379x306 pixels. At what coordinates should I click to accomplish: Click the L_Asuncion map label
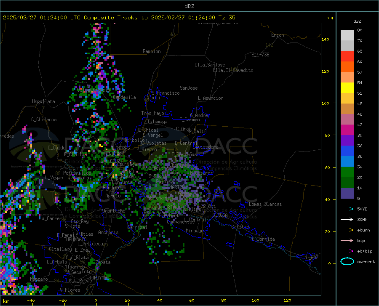211,98
